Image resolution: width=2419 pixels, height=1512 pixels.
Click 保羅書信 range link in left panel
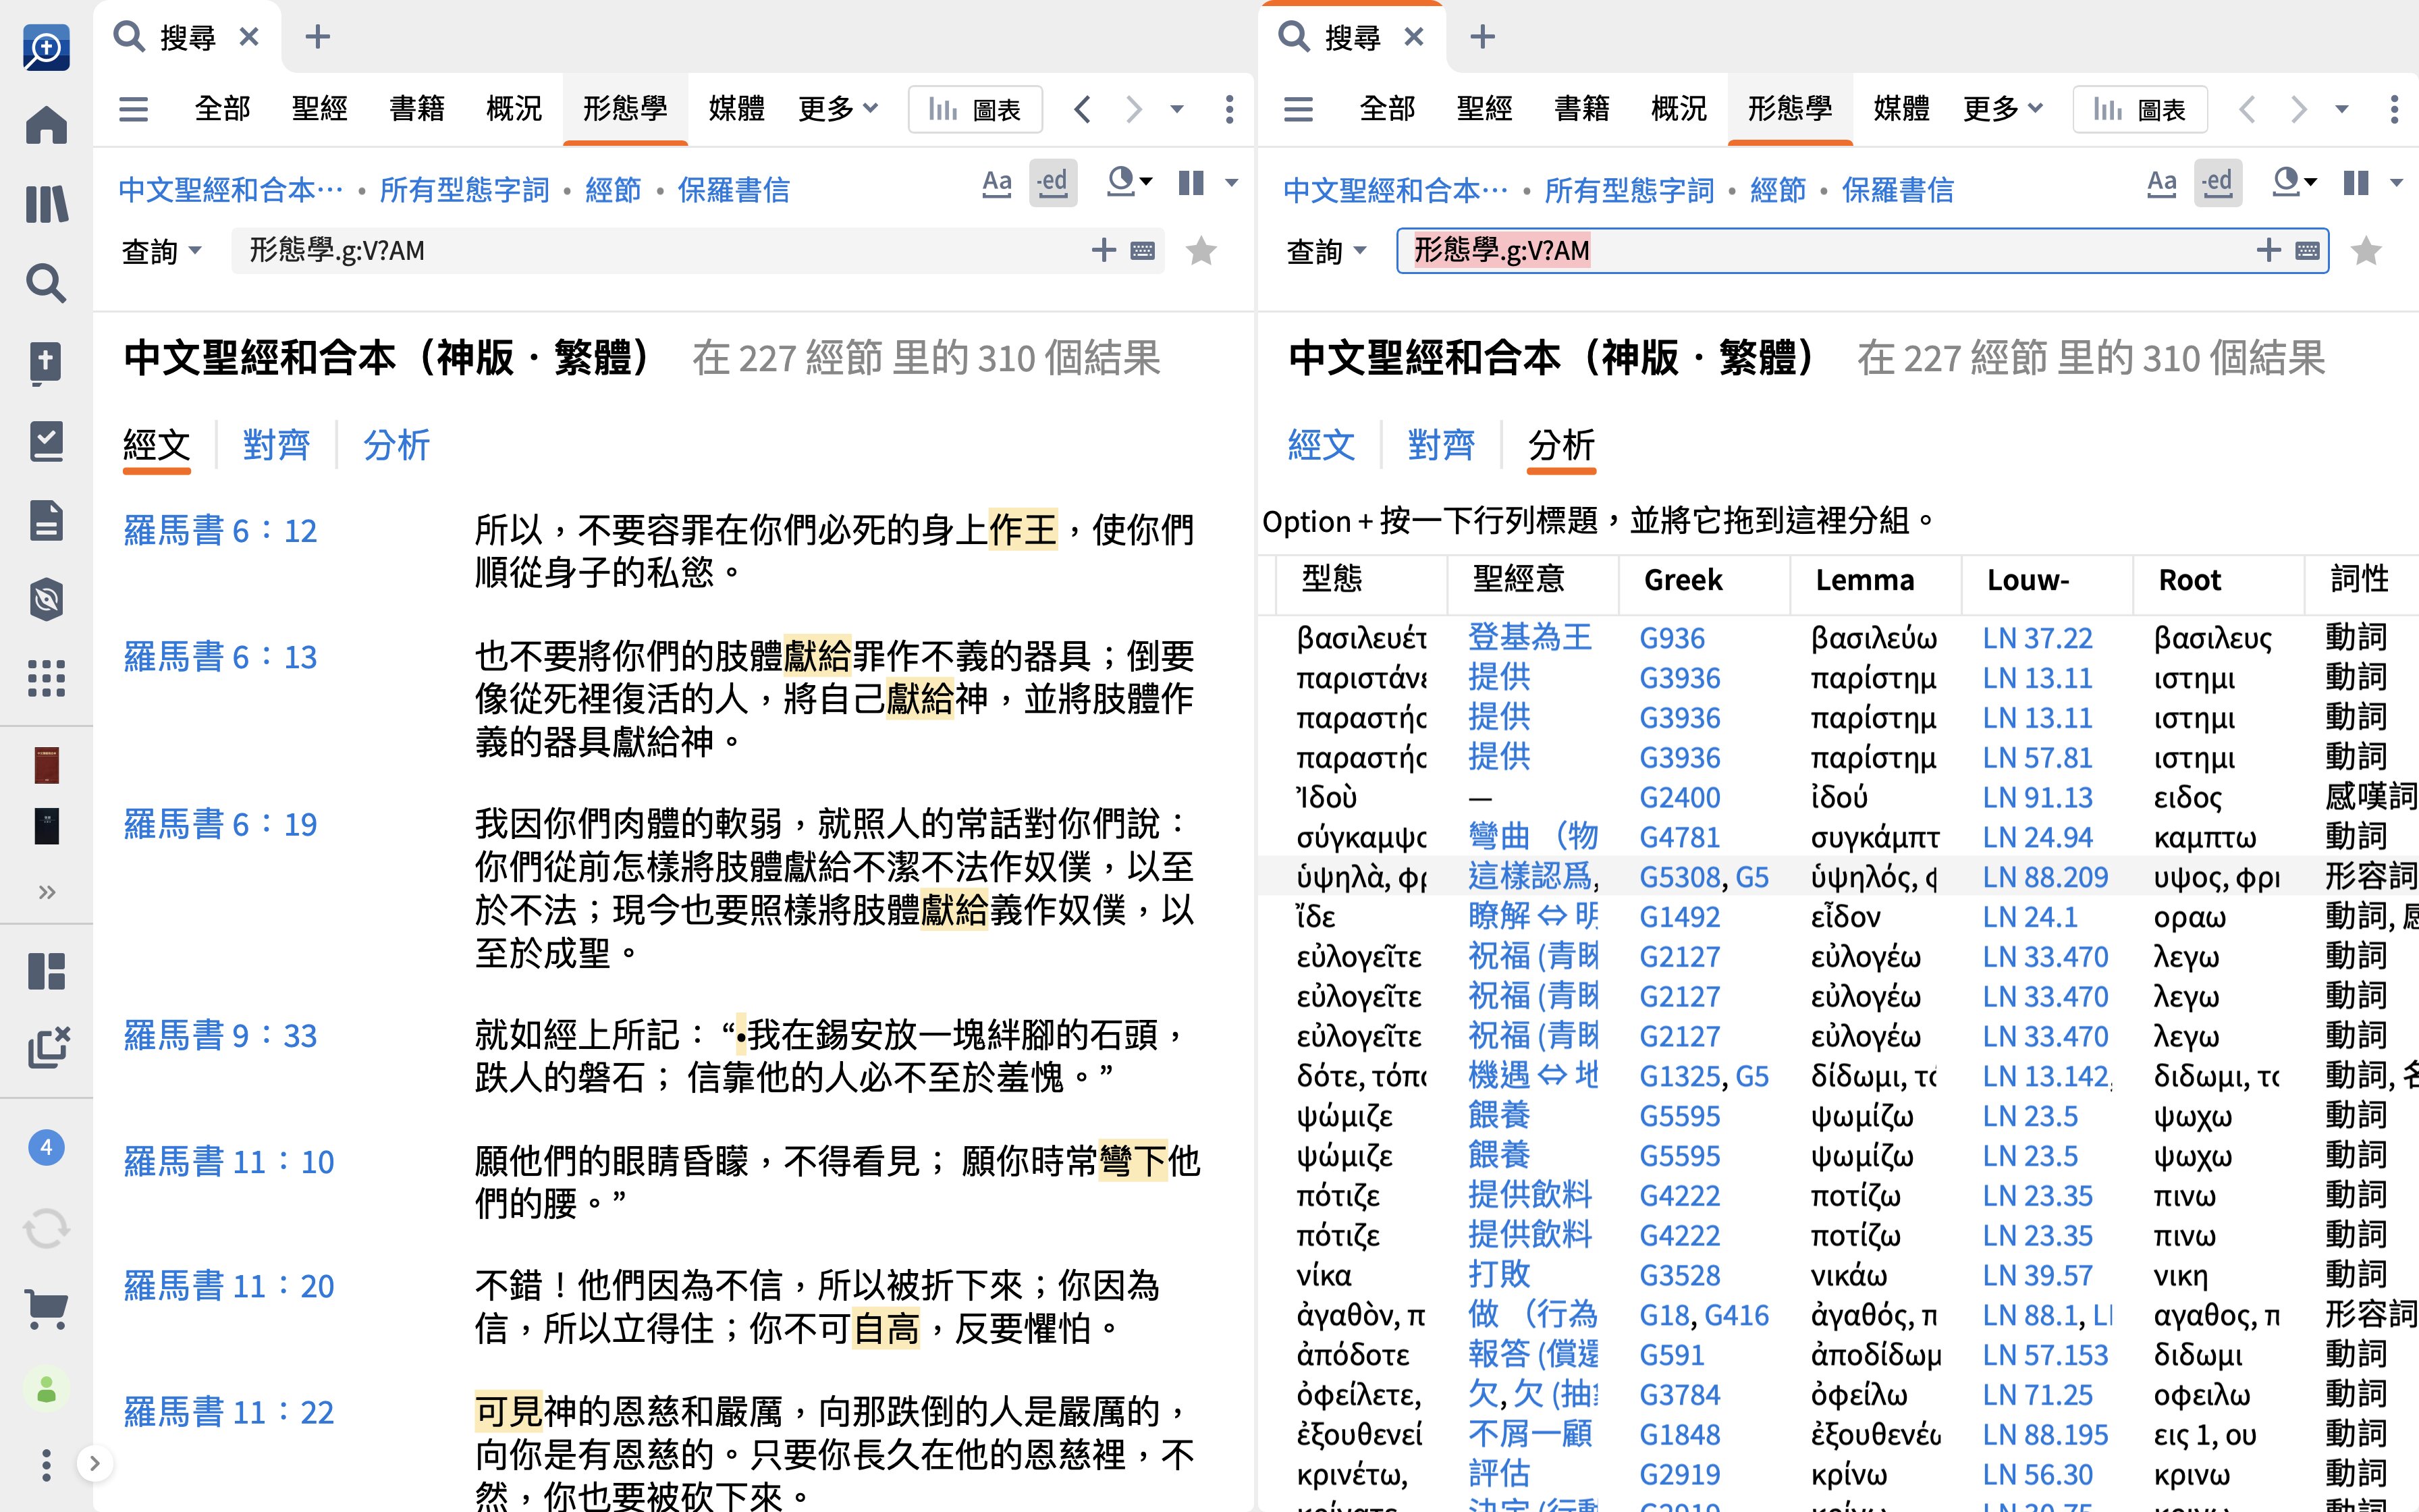click(734, 189)
